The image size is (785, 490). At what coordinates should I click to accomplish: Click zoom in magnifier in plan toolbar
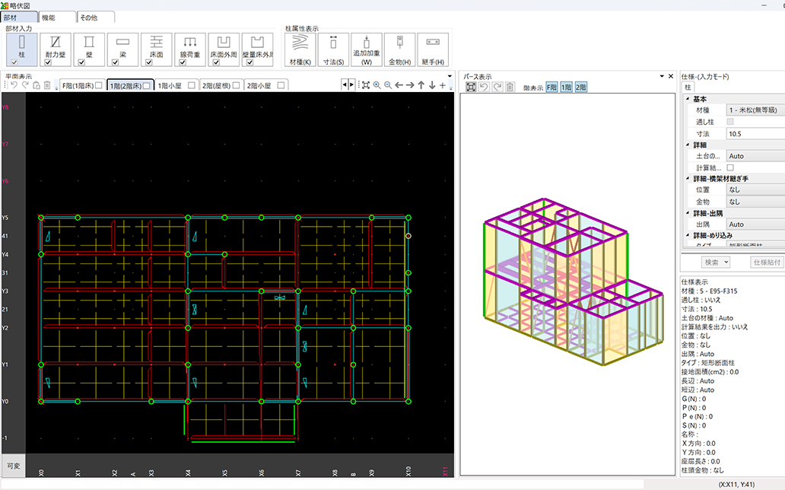377,85
